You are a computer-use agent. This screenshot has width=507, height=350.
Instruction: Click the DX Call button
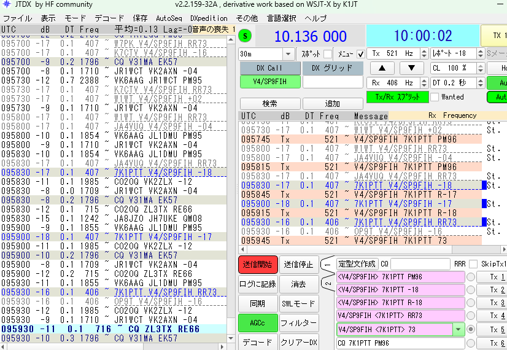click(270, 68)
